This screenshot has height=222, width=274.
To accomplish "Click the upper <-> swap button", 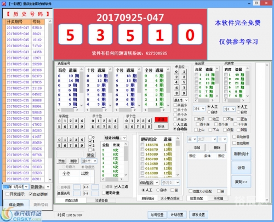I will tap(86, 187).
